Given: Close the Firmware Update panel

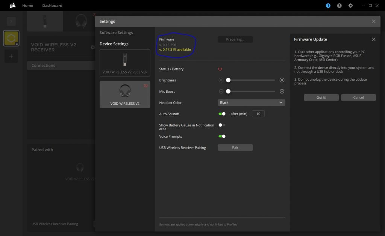Looking at the screenshot, I should [374, 39].
